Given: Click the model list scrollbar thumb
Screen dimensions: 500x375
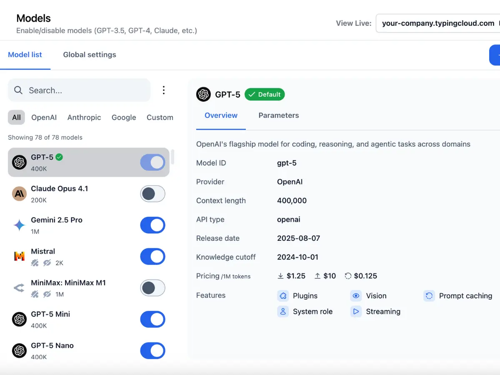Looking at the screenshot, I should click(172, 157).
